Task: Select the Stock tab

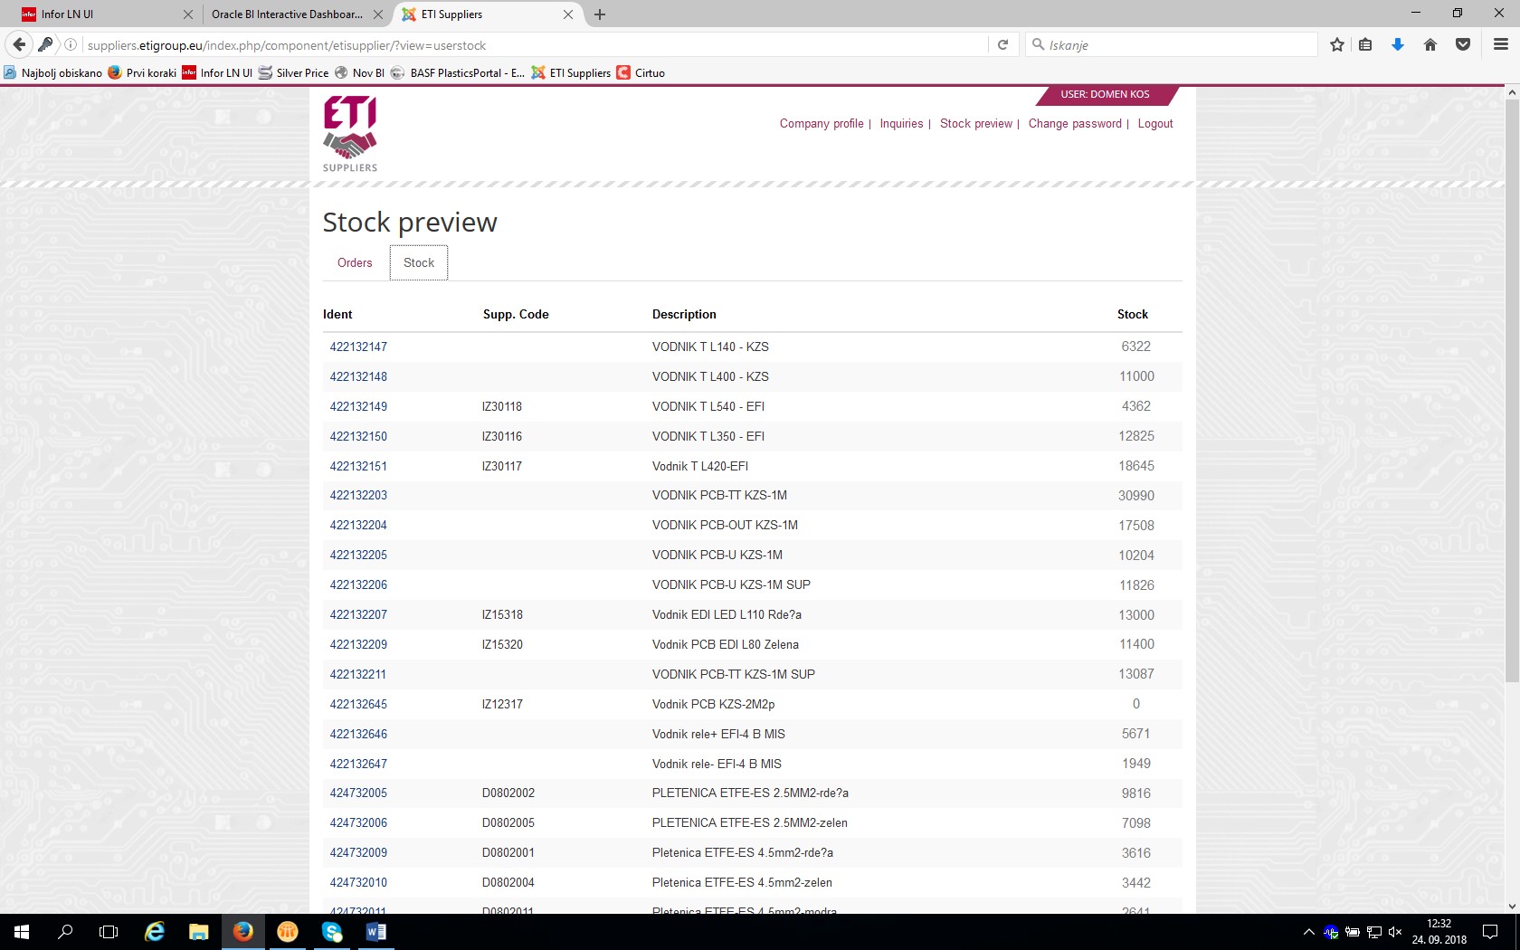Action: click(x=419, y=262)
